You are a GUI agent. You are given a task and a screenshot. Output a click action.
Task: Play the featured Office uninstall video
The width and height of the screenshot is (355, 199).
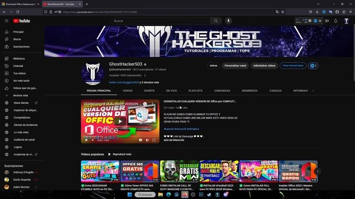pyautogui.click(x=120, y=122)
